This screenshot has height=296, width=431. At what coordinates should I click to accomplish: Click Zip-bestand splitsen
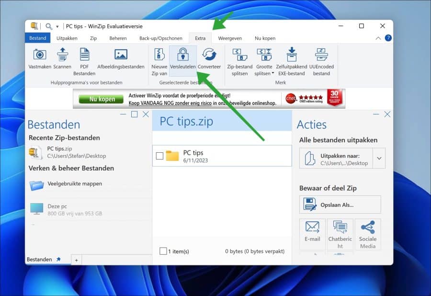[240, 61]
